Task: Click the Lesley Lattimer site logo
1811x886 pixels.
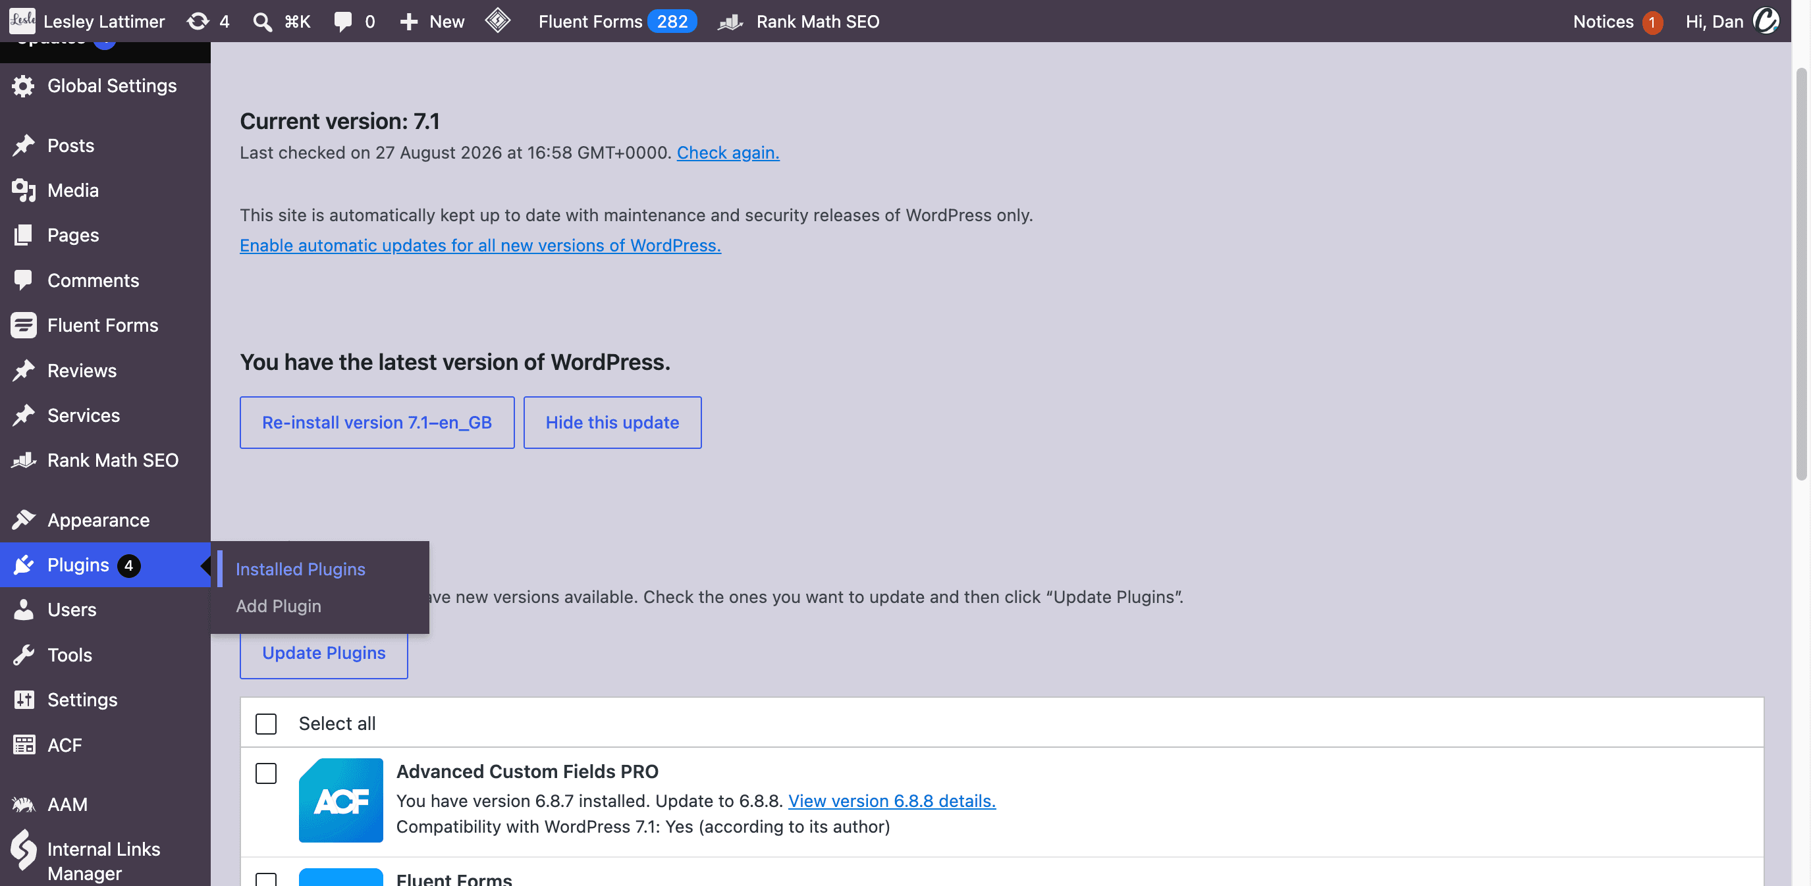Action: [22, 20]
